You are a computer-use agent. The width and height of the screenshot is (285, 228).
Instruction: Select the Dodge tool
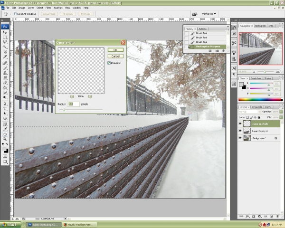coord(5,97)
